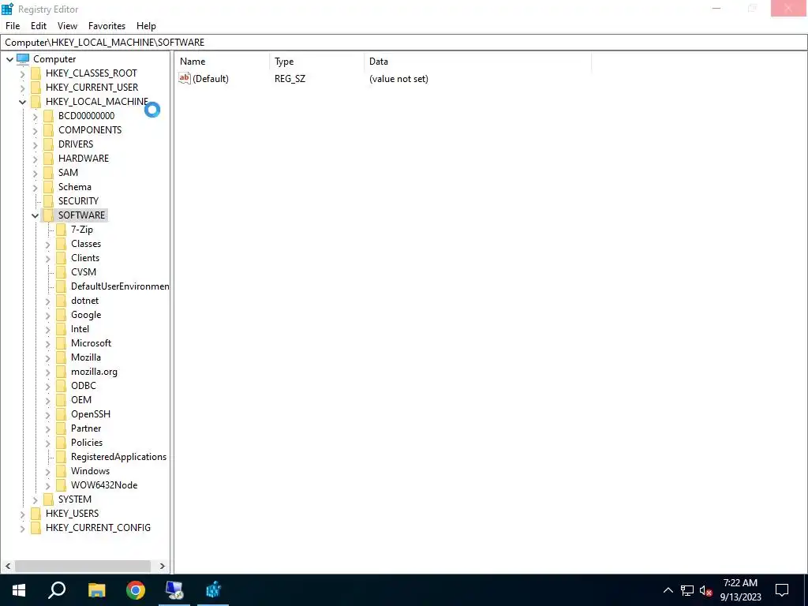Viewport: 808px width, 606px height.
Task: Click the folder icon beside HARDWARE
Action: pos(48,158)
